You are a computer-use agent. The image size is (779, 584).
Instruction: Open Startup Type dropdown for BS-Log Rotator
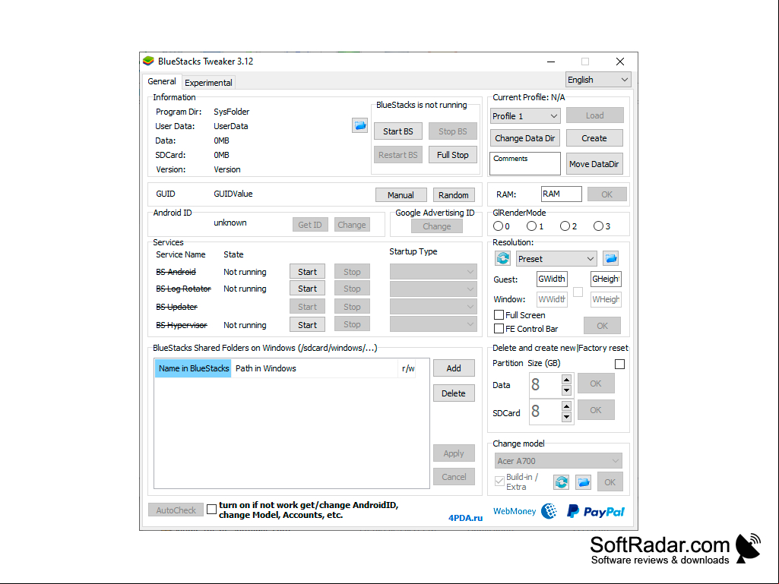tap(433, 289)
